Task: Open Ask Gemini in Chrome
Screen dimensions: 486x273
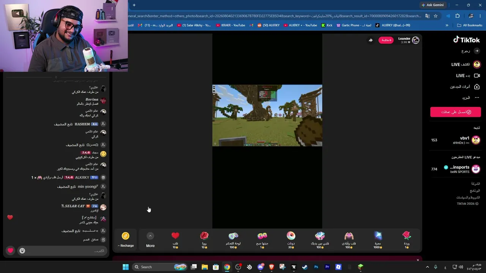Action: 432,5
